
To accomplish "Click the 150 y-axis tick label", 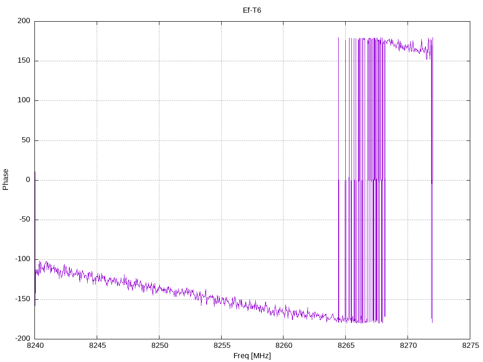I will tap(24, 61).
